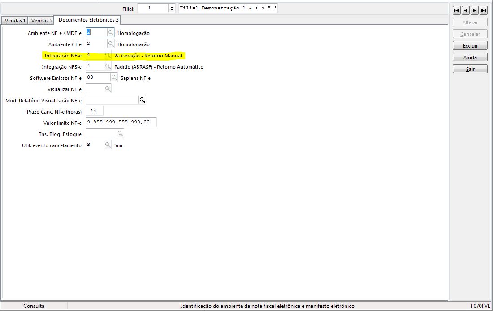This screenshot has width=493, height=311.
Task: Advance to the next record
Action: pyautogui.click(x=475, y=10)
